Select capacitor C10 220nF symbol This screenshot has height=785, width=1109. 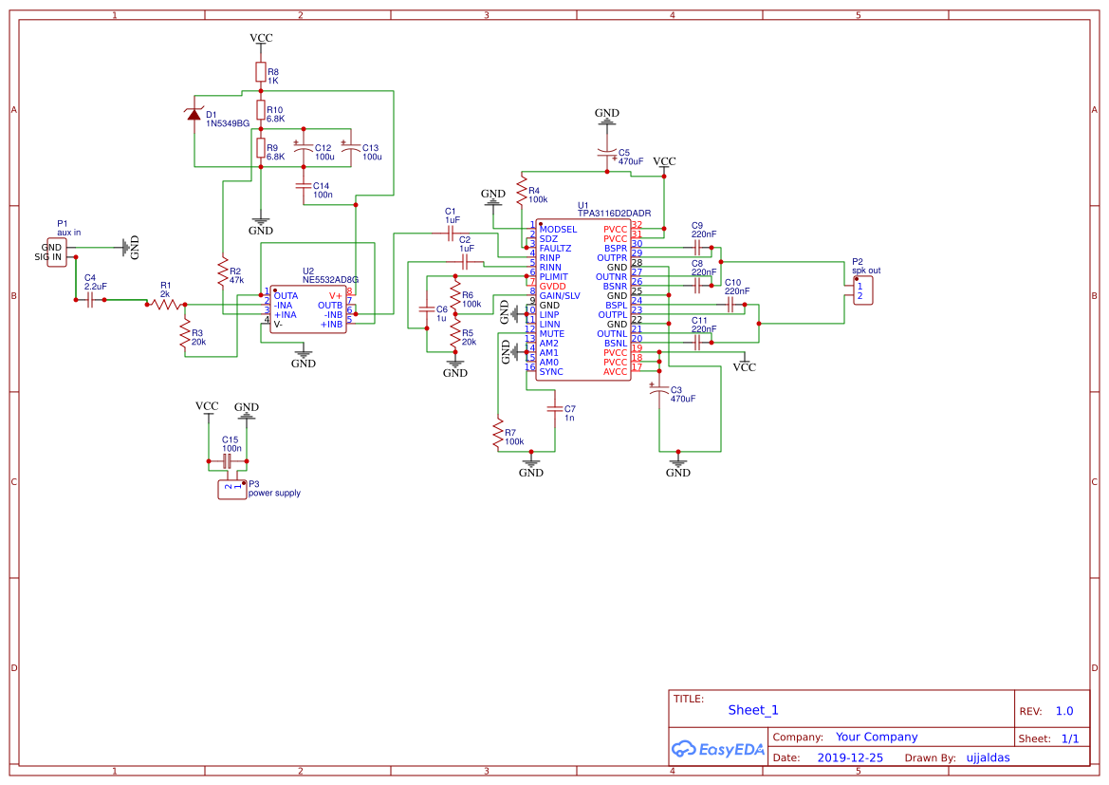pos(730,305)
